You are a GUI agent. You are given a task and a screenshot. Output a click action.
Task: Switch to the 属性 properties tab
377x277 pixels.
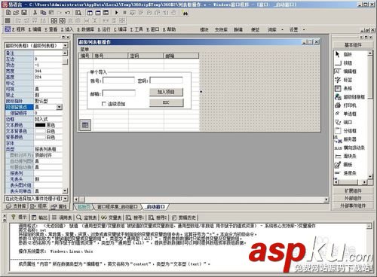click(59, 206)
